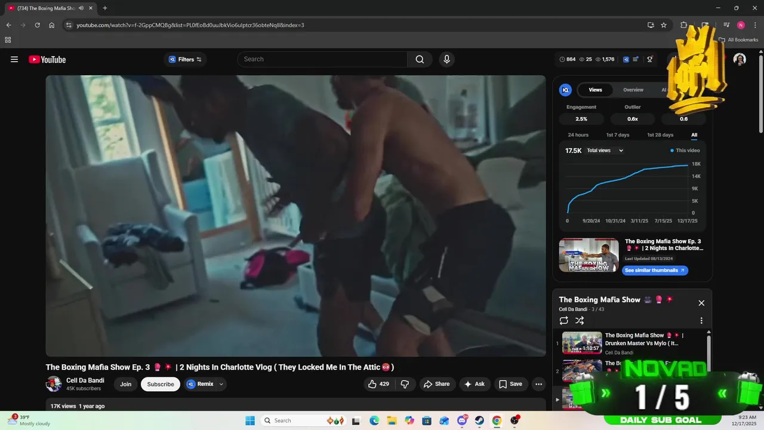This screenshot has height=430, width=764.
Task: Reload the page
Action: pyautogui.click(x=37, y=25)
